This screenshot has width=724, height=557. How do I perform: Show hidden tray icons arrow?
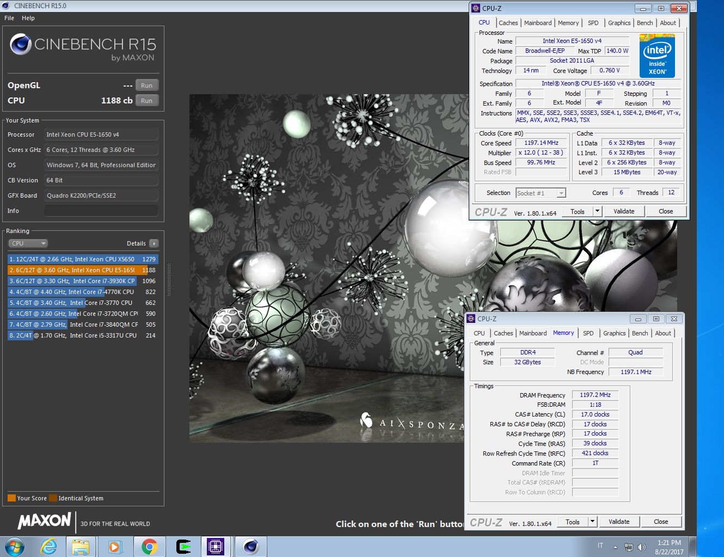click(615, 547)
